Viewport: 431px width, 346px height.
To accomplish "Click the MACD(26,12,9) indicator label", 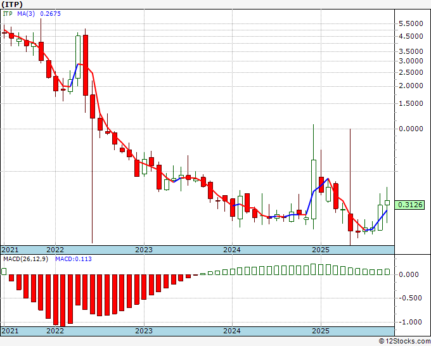I will [x=26, y=259].
